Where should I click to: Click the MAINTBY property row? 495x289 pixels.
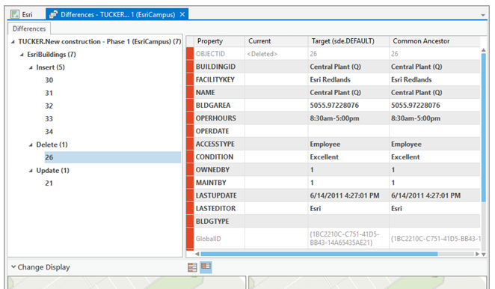333,183
